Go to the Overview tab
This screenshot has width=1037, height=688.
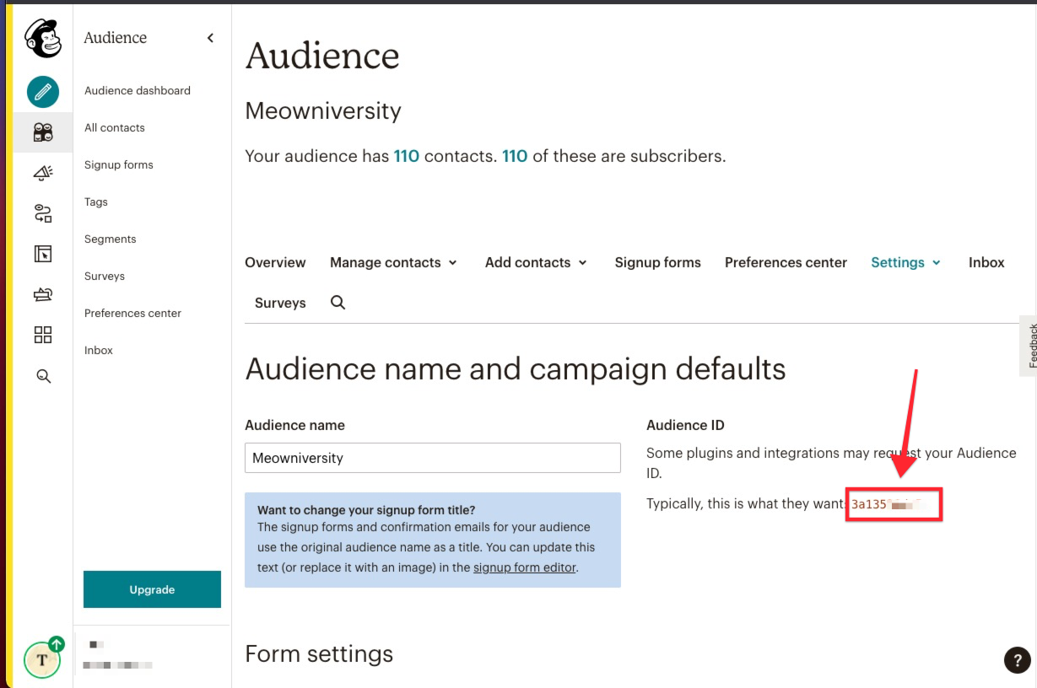tap(275, 262)
